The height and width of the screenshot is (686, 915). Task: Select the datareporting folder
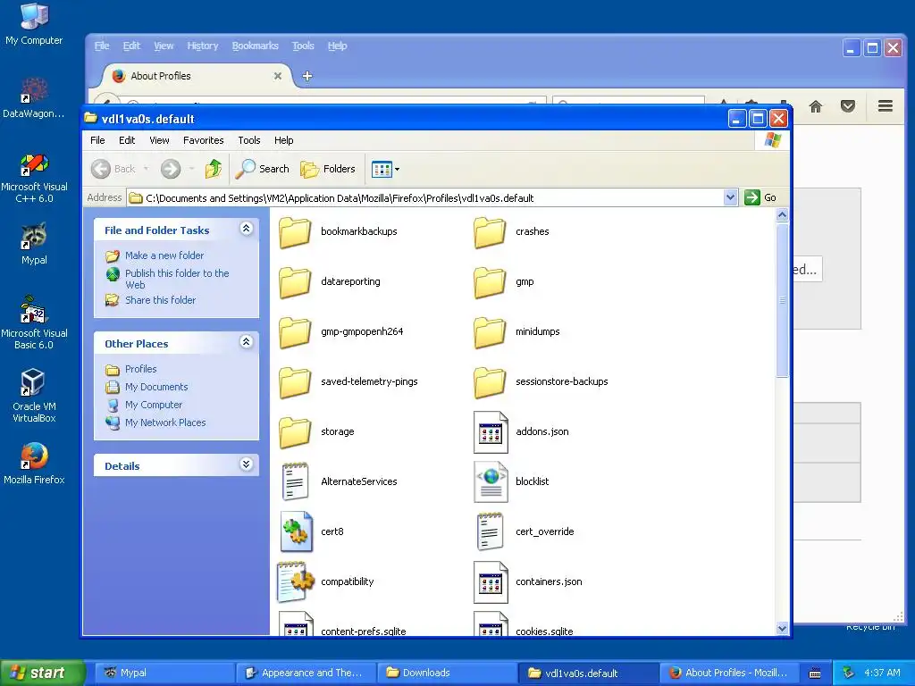[x=330, y=281]
